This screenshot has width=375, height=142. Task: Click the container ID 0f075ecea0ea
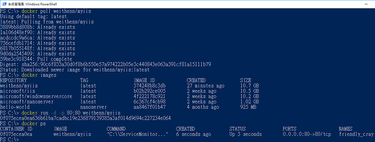tap(16, 134)
